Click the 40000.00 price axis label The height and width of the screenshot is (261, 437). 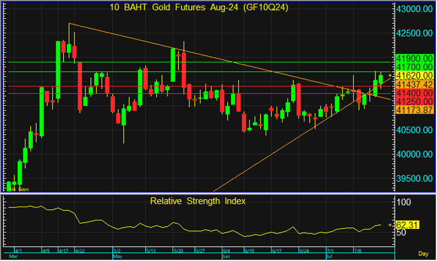[x=415, y=154]
